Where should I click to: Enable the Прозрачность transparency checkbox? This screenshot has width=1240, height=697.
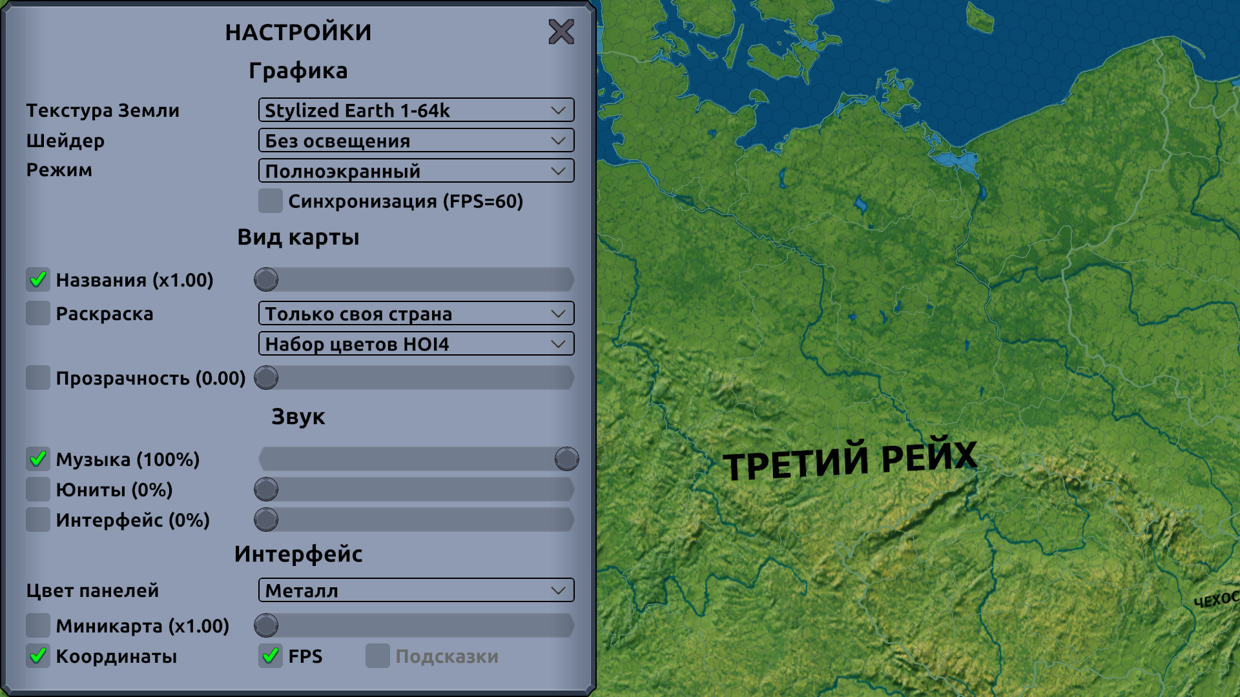[38, 378]
